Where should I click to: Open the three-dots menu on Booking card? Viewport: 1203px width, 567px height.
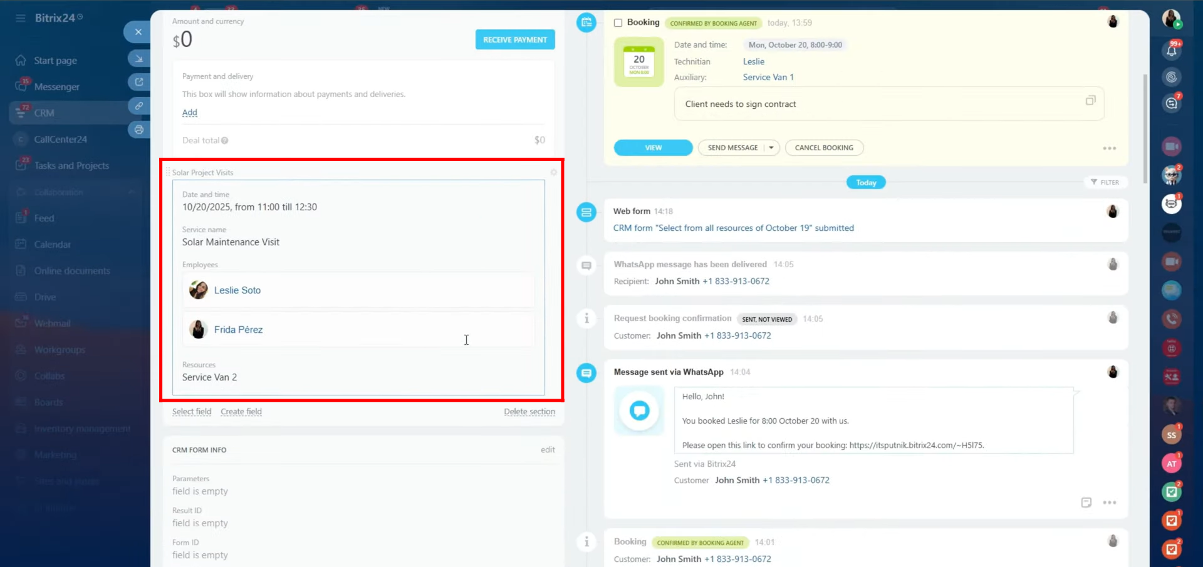point(1109,148)
